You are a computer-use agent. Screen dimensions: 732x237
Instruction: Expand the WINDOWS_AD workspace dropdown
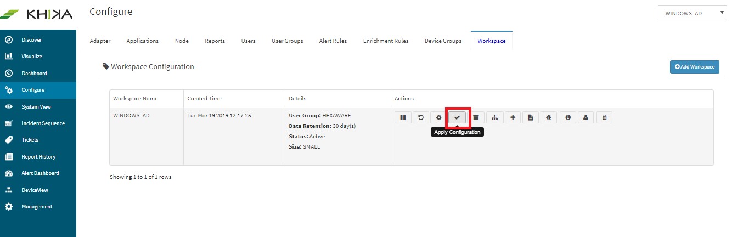(x=692, y=13)
